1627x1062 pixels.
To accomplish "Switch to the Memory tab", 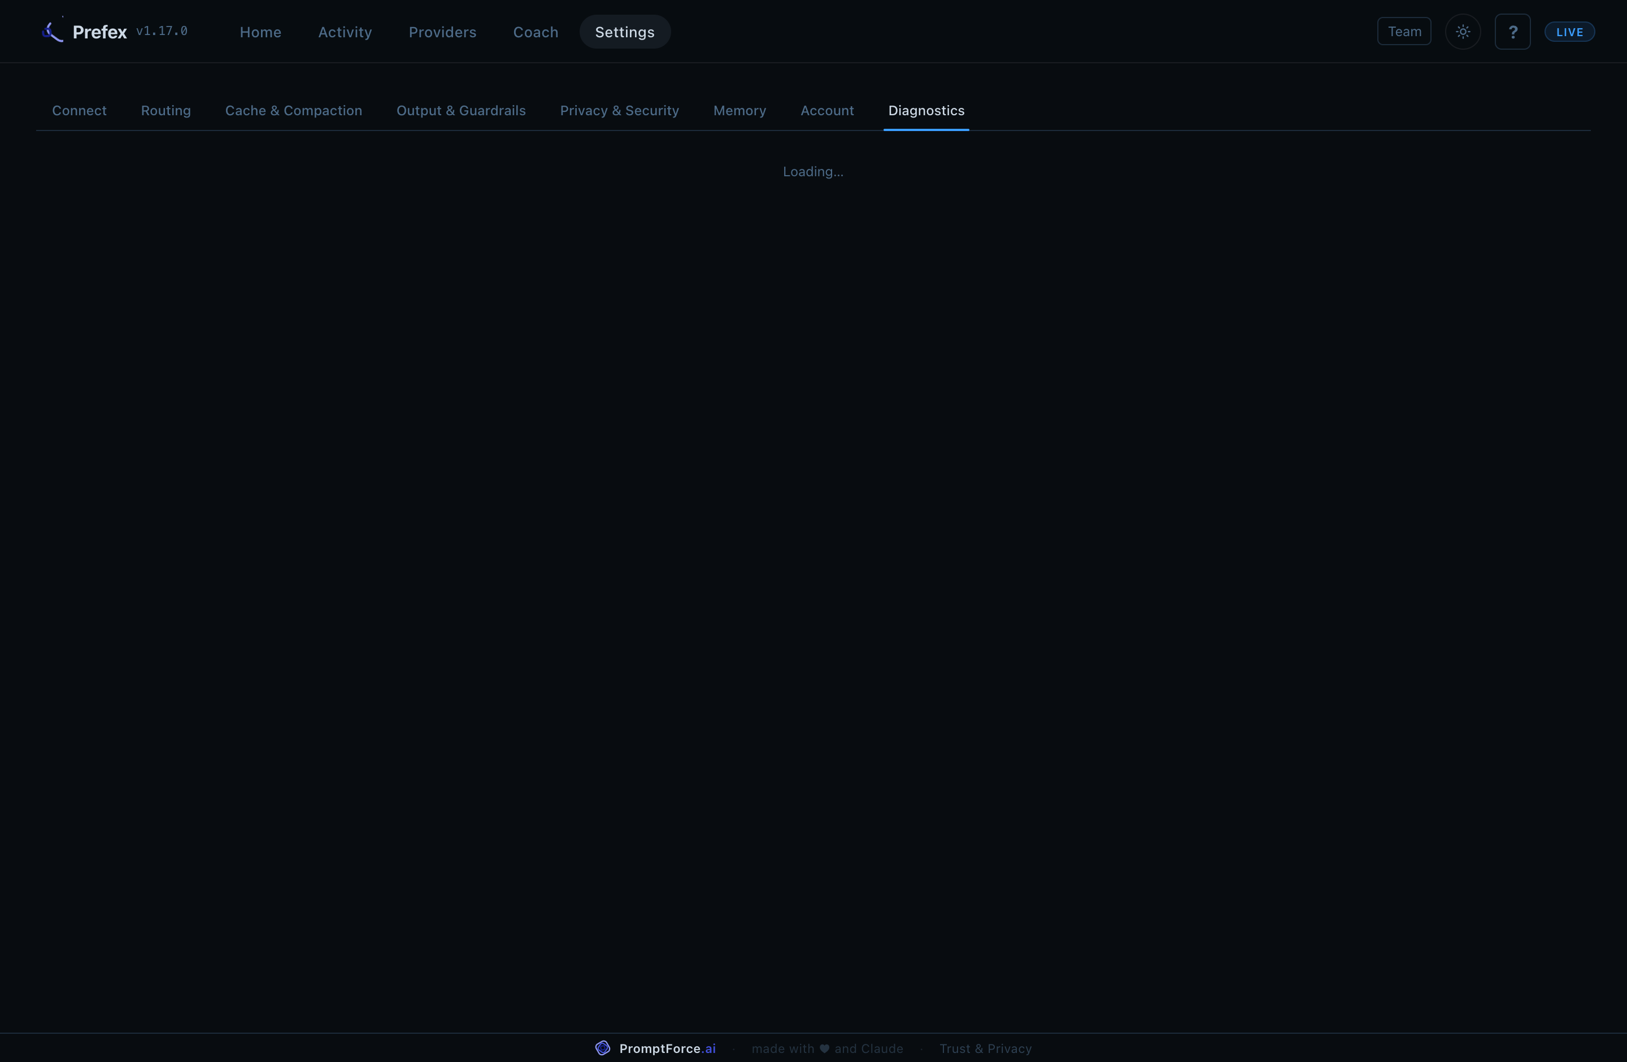I will [x=739, y=111].
